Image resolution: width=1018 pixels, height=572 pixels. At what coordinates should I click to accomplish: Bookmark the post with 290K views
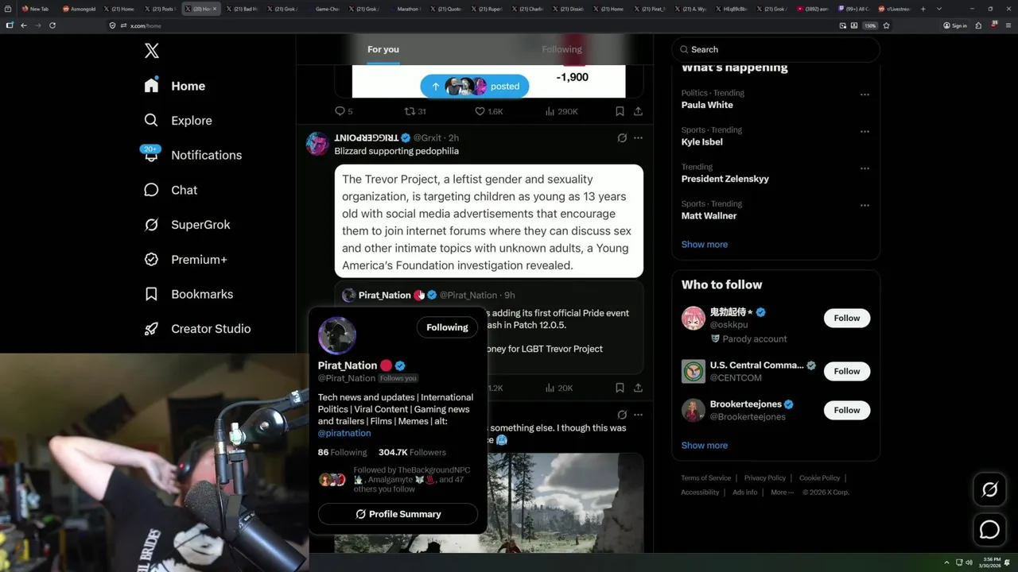(x=620, y=111)
